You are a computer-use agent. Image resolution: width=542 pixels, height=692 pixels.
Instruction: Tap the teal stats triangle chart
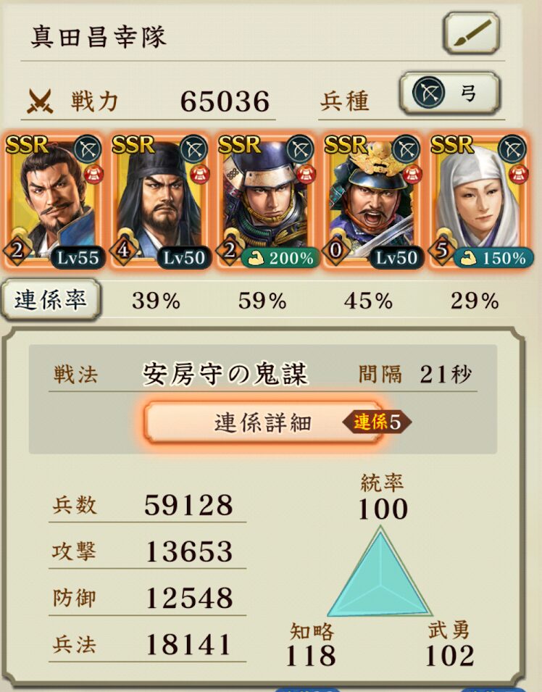coord(380,572)
